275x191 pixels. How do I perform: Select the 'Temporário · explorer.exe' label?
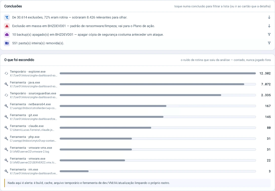pyautogui.click(x=28, y=72)
